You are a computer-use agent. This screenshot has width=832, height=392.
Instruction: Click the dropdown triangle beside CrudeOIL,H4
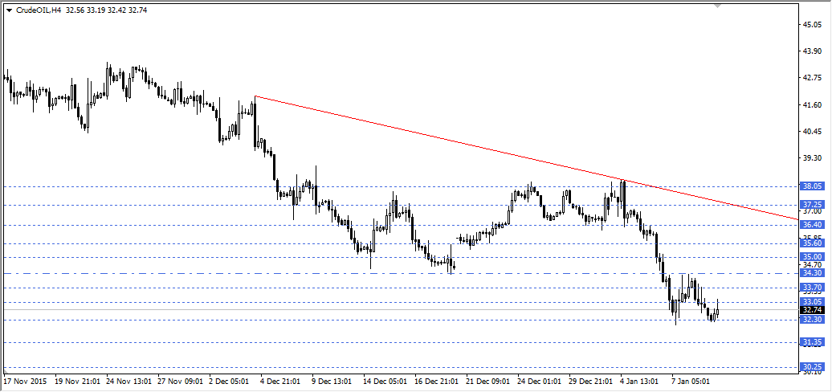click(9, 10)
